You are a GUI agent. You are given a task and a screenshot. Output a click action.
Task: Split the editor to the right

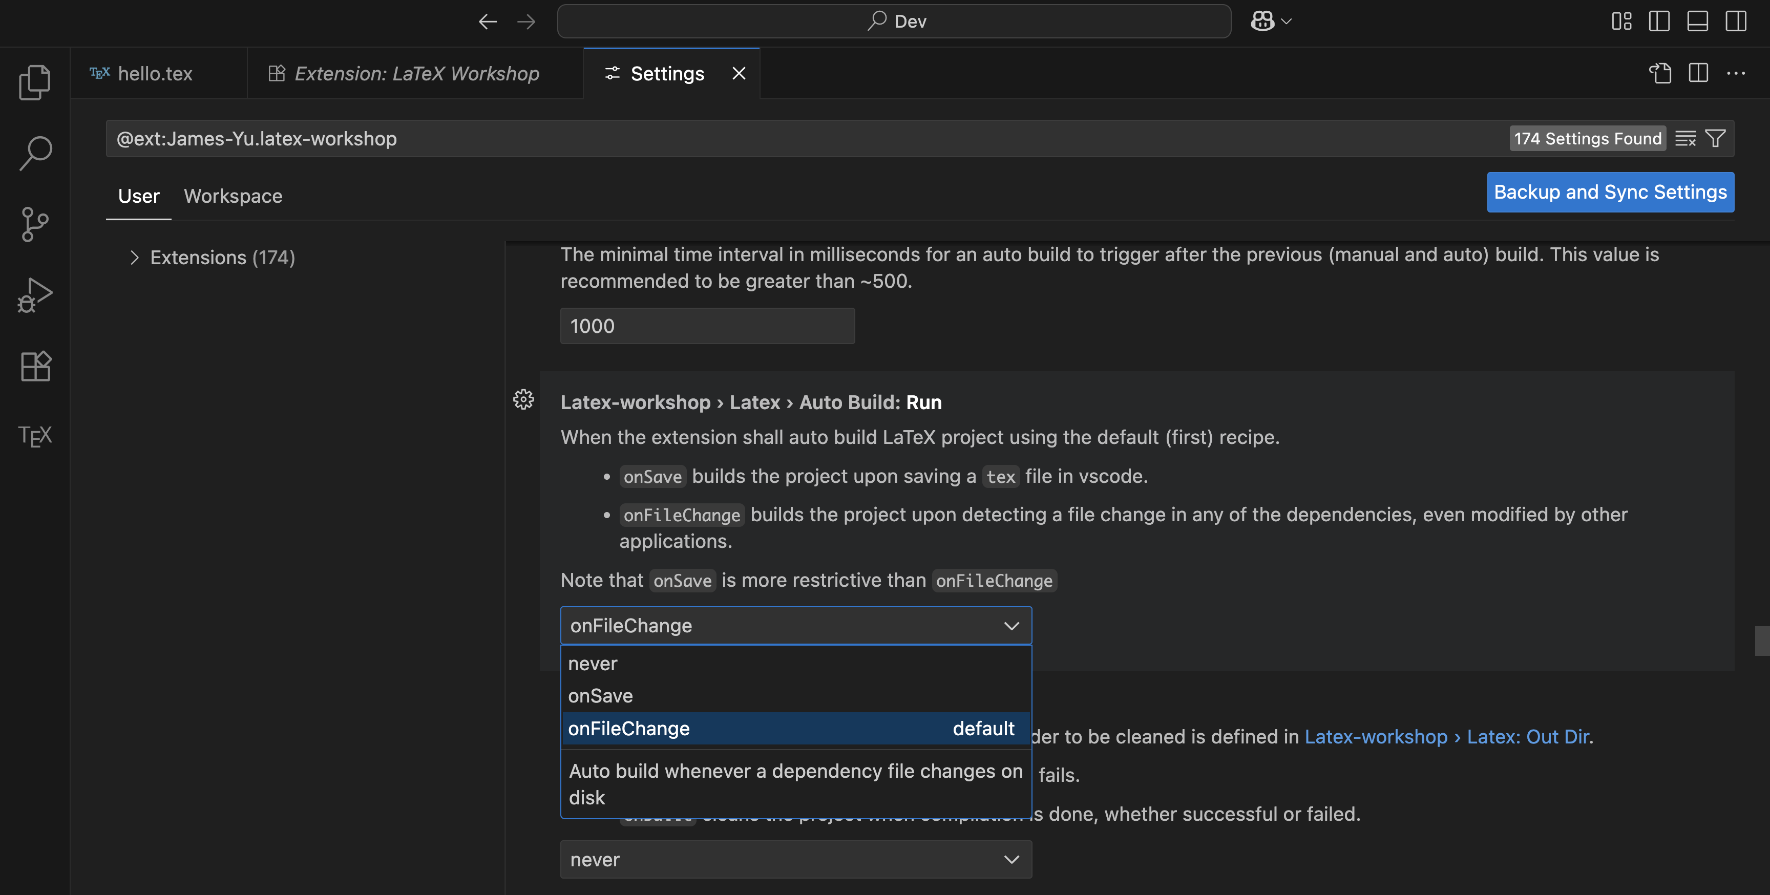(1698, 74)
